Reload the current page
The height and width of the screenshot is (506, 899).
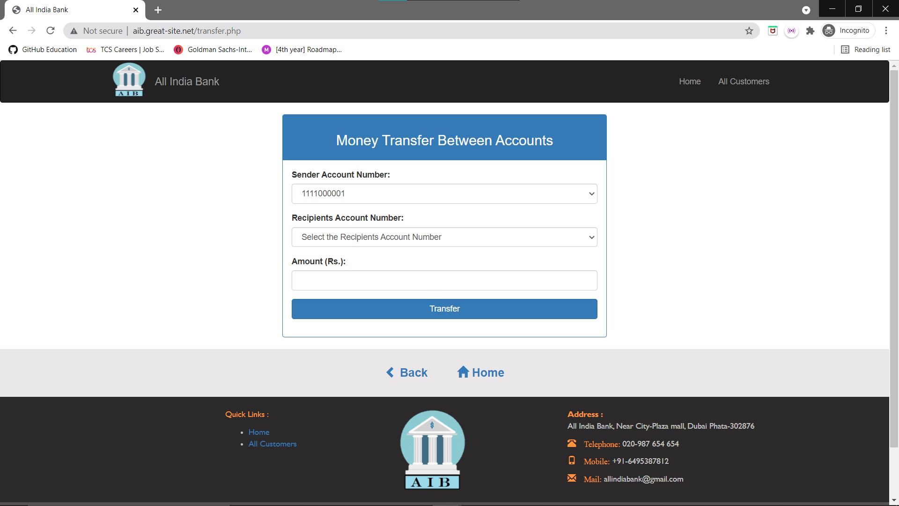click(x=51, y=30)
